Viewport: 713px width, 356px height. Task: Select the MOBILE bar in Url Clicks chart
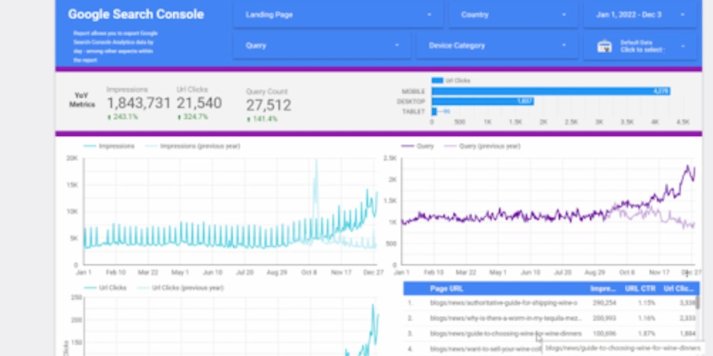tap(551, 91)
